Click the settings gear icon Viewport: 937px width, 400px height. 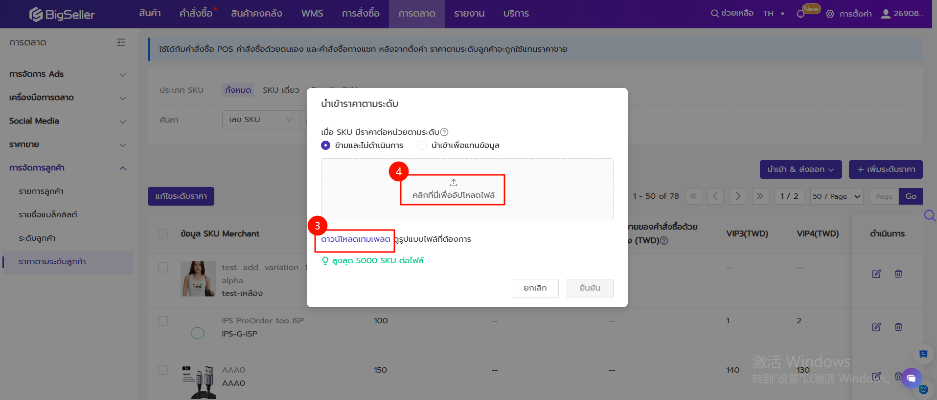tap(830, 14)
